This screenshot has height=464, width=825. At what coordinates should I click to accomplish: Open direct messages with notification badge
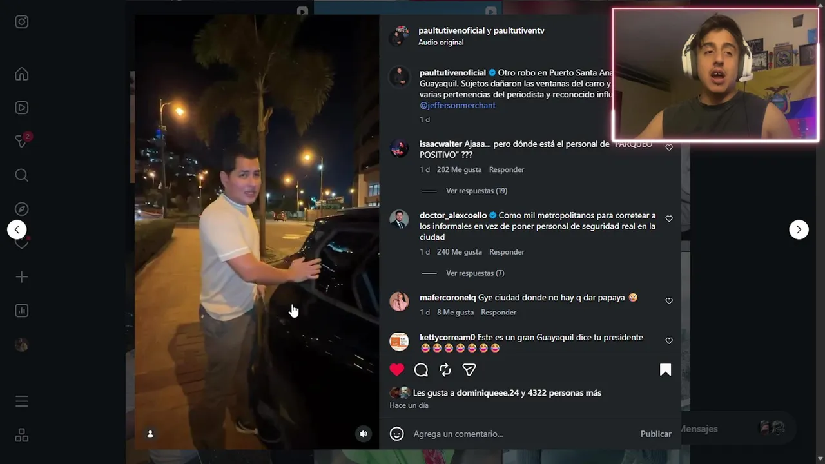(22, 141)
